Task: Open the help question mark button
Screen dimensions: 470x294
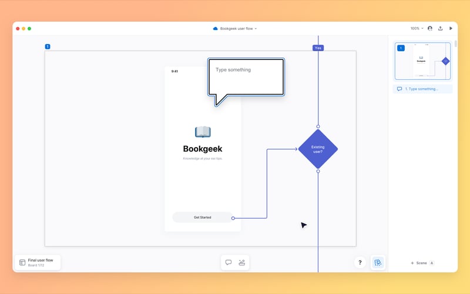Action: tap(360, 262)
